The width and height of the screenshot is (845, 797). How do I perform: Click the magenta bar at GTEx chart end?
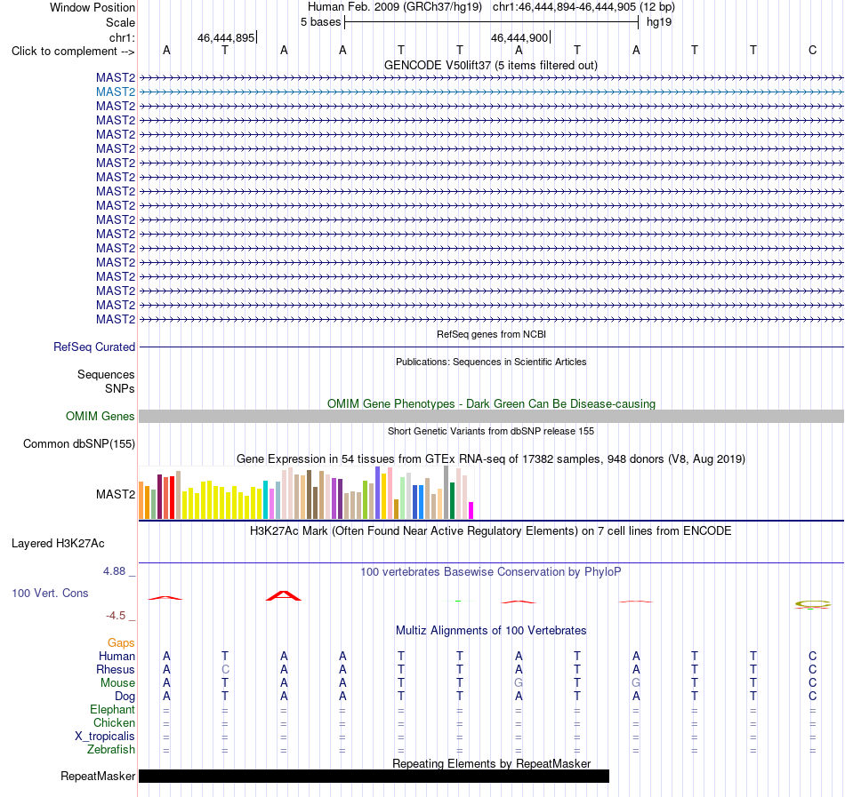coord(471,510)
